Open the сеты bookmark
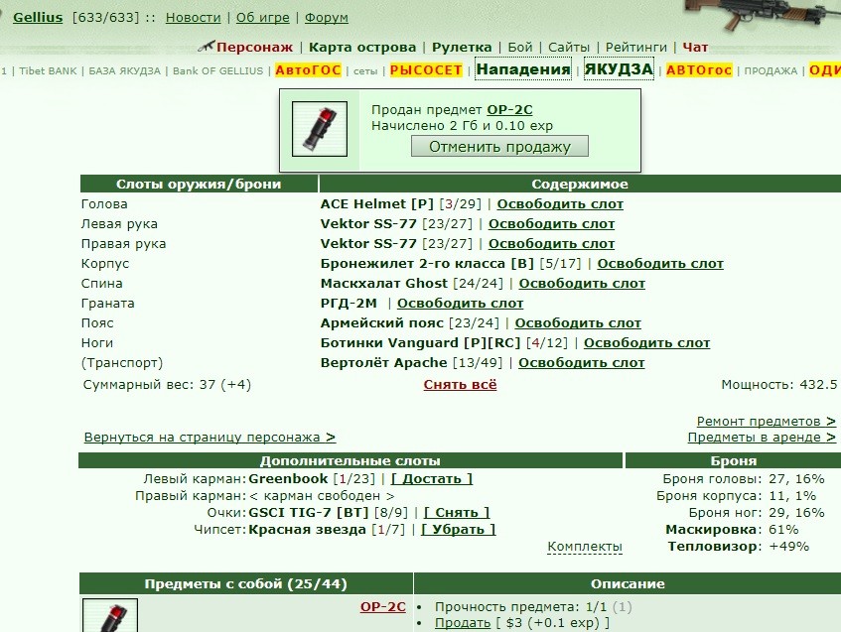Viewport: 841px width, 632px height. click(365, 70)
